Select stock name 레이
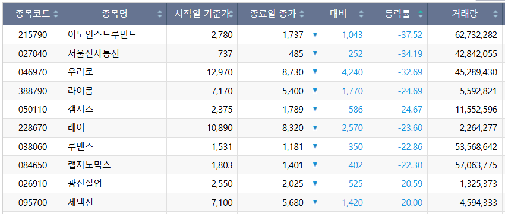This screenshot has width=505, height=214. coord(76,128)
